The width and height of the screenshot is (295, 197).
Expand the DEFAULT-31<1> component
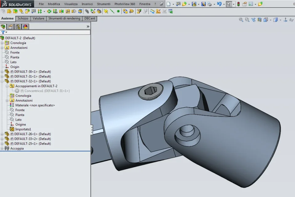(2, 77)
